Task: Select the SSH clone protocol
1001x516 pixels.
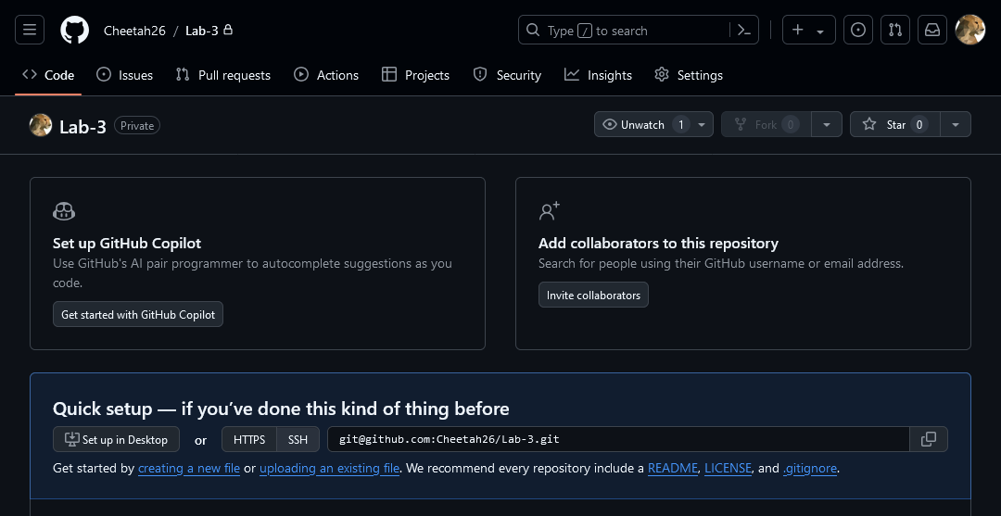Action: point(298,439)
